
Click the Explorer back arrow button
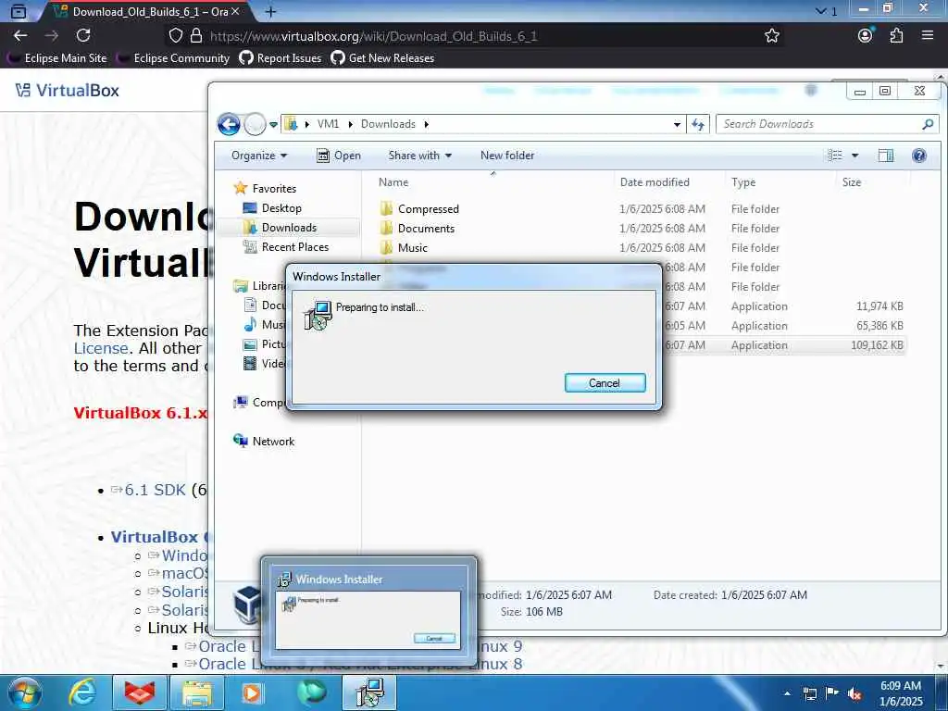click(230, 125)
